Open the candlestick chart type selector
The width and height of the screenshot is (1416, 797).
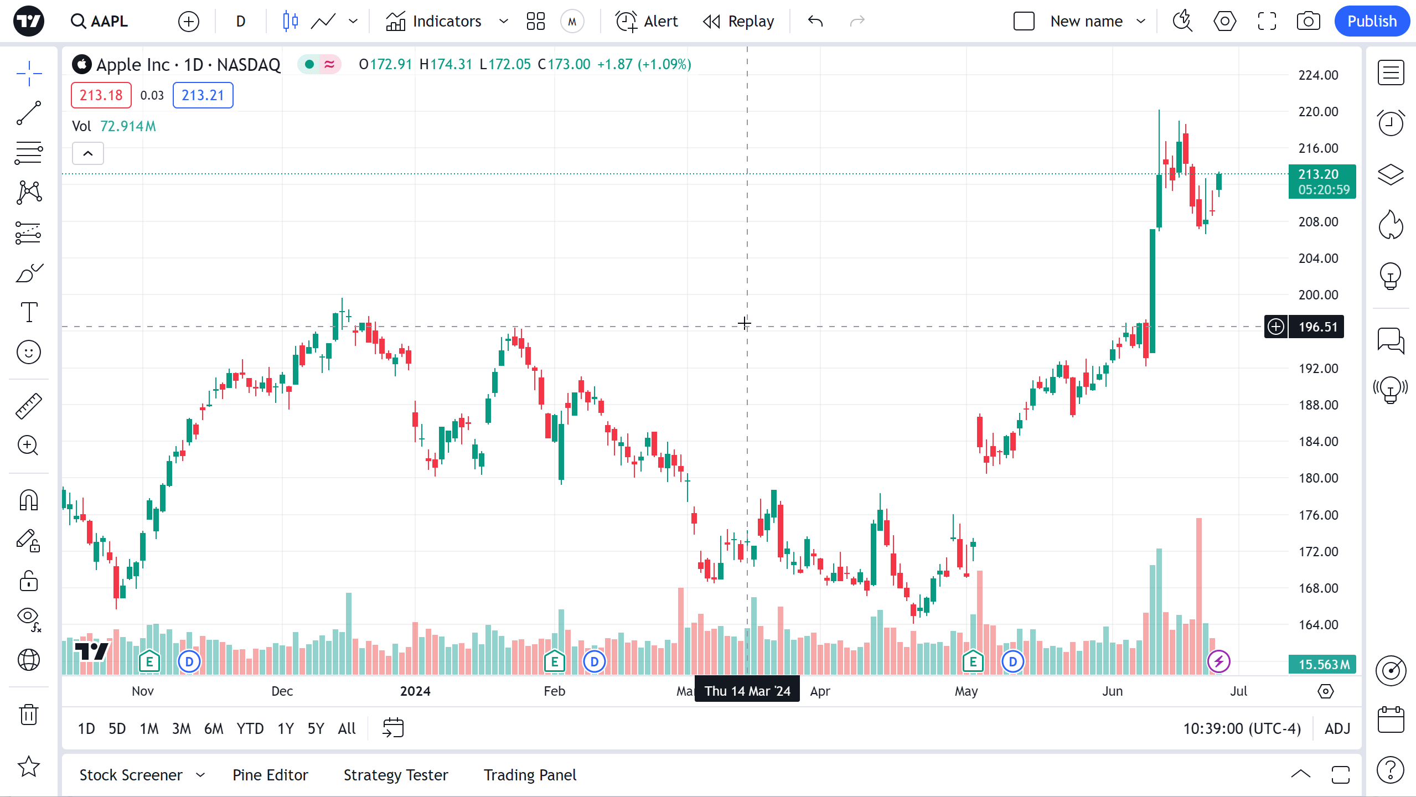[290, 22]
